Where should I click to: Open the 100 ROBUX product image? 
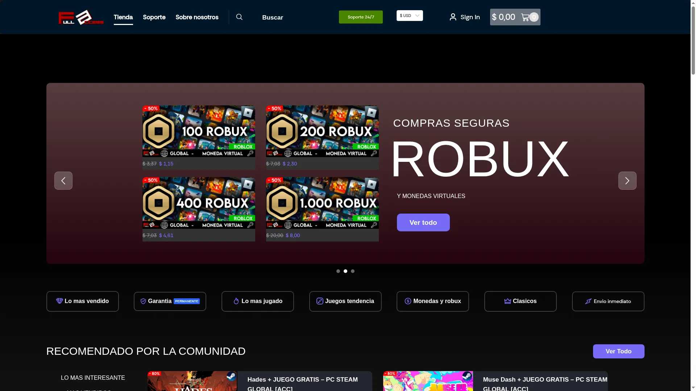[199, 131]
